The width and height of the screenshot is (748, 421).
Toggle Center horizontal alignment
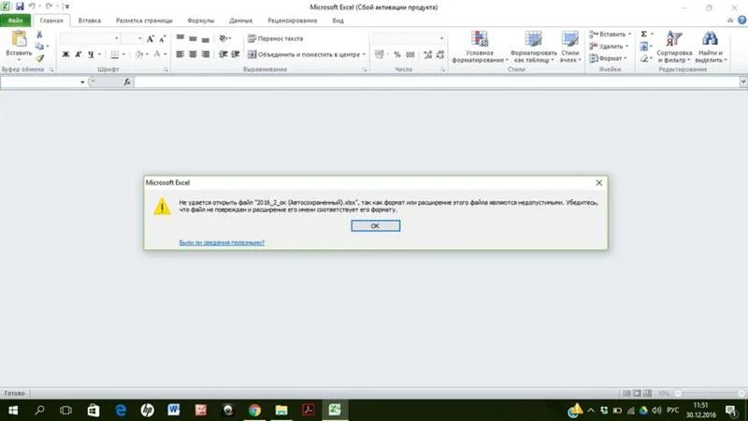coord(193,54)
